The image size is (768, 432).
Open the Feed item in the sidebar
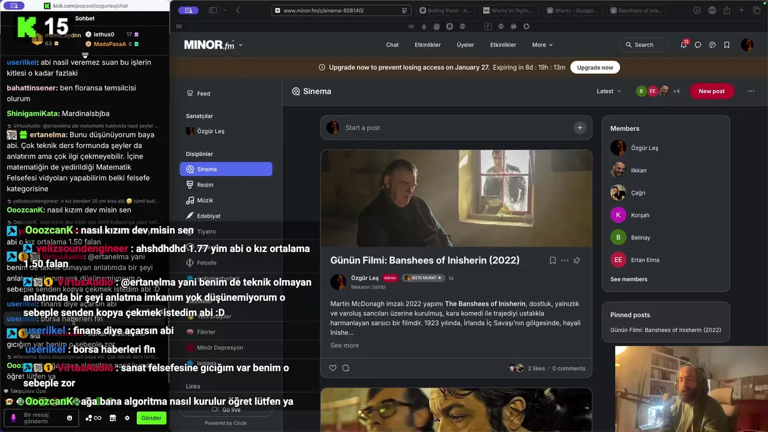coord(226,94)
